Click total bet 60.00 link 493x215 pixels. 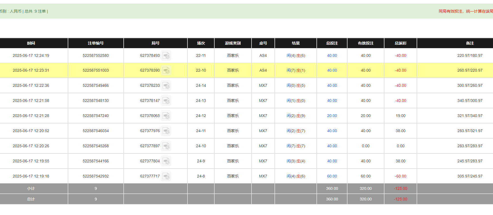332,176
